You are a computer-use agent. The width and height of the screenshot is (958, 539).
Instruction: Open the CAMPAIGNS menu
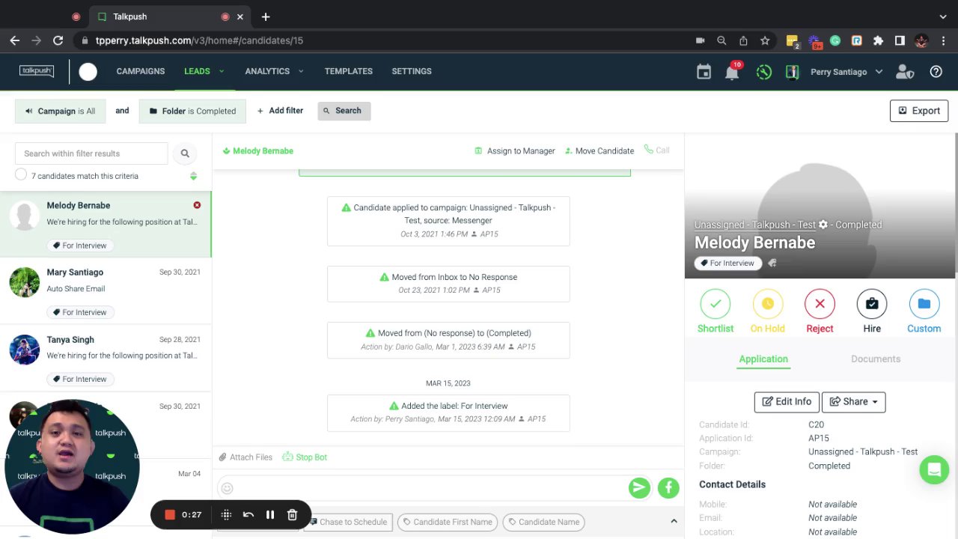coord(140,71)
